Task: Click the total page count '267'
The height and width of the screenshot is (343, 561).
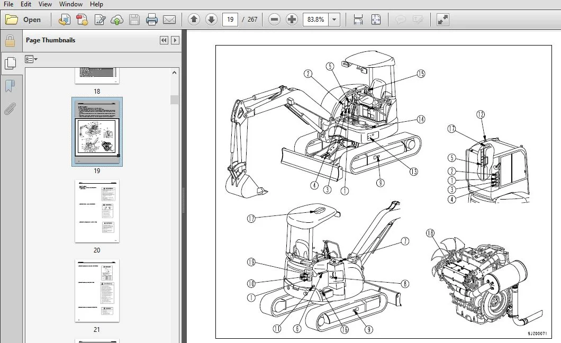Action: point(252,20)
